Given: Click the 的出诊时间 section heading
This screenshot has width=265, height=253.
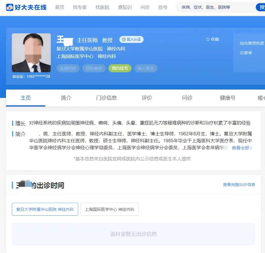Looking at the screenshot, I should tap(48, 185).
